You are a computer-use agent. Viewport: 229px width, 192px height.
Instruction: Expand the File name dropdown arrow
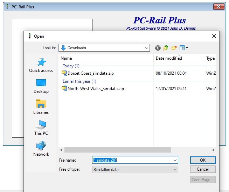tap(175, 160)
